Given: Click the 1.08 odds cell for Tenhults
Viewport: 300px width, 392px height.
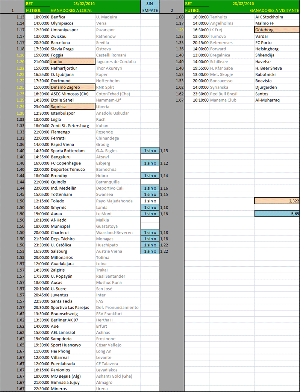Looking at the screenshot, I should coord(172,17).
